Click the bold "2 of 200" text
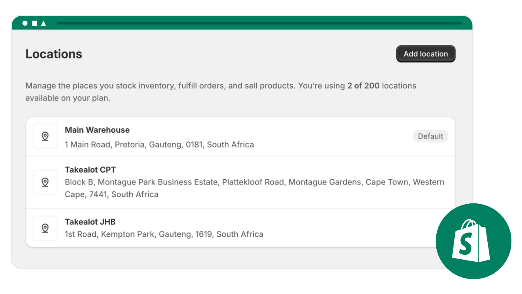Image resolution: width=522 pixels, height=294 pixels. point(363,86)
